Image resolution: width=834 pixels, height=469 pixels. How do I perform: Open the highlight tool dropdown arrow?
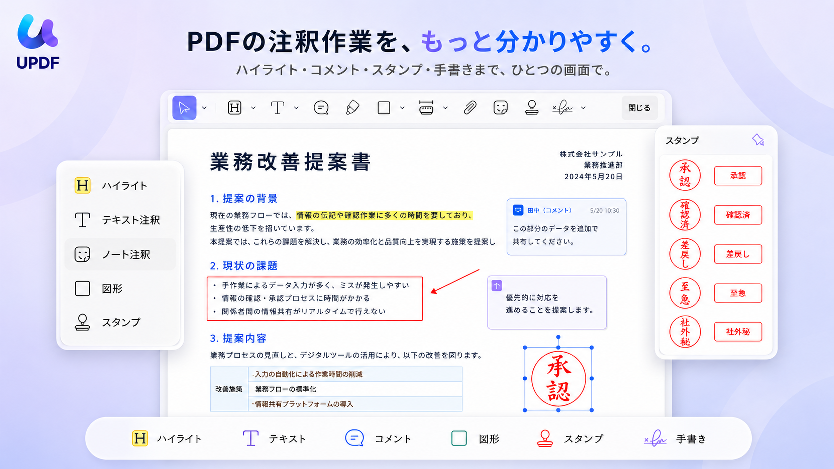[253, 108]
